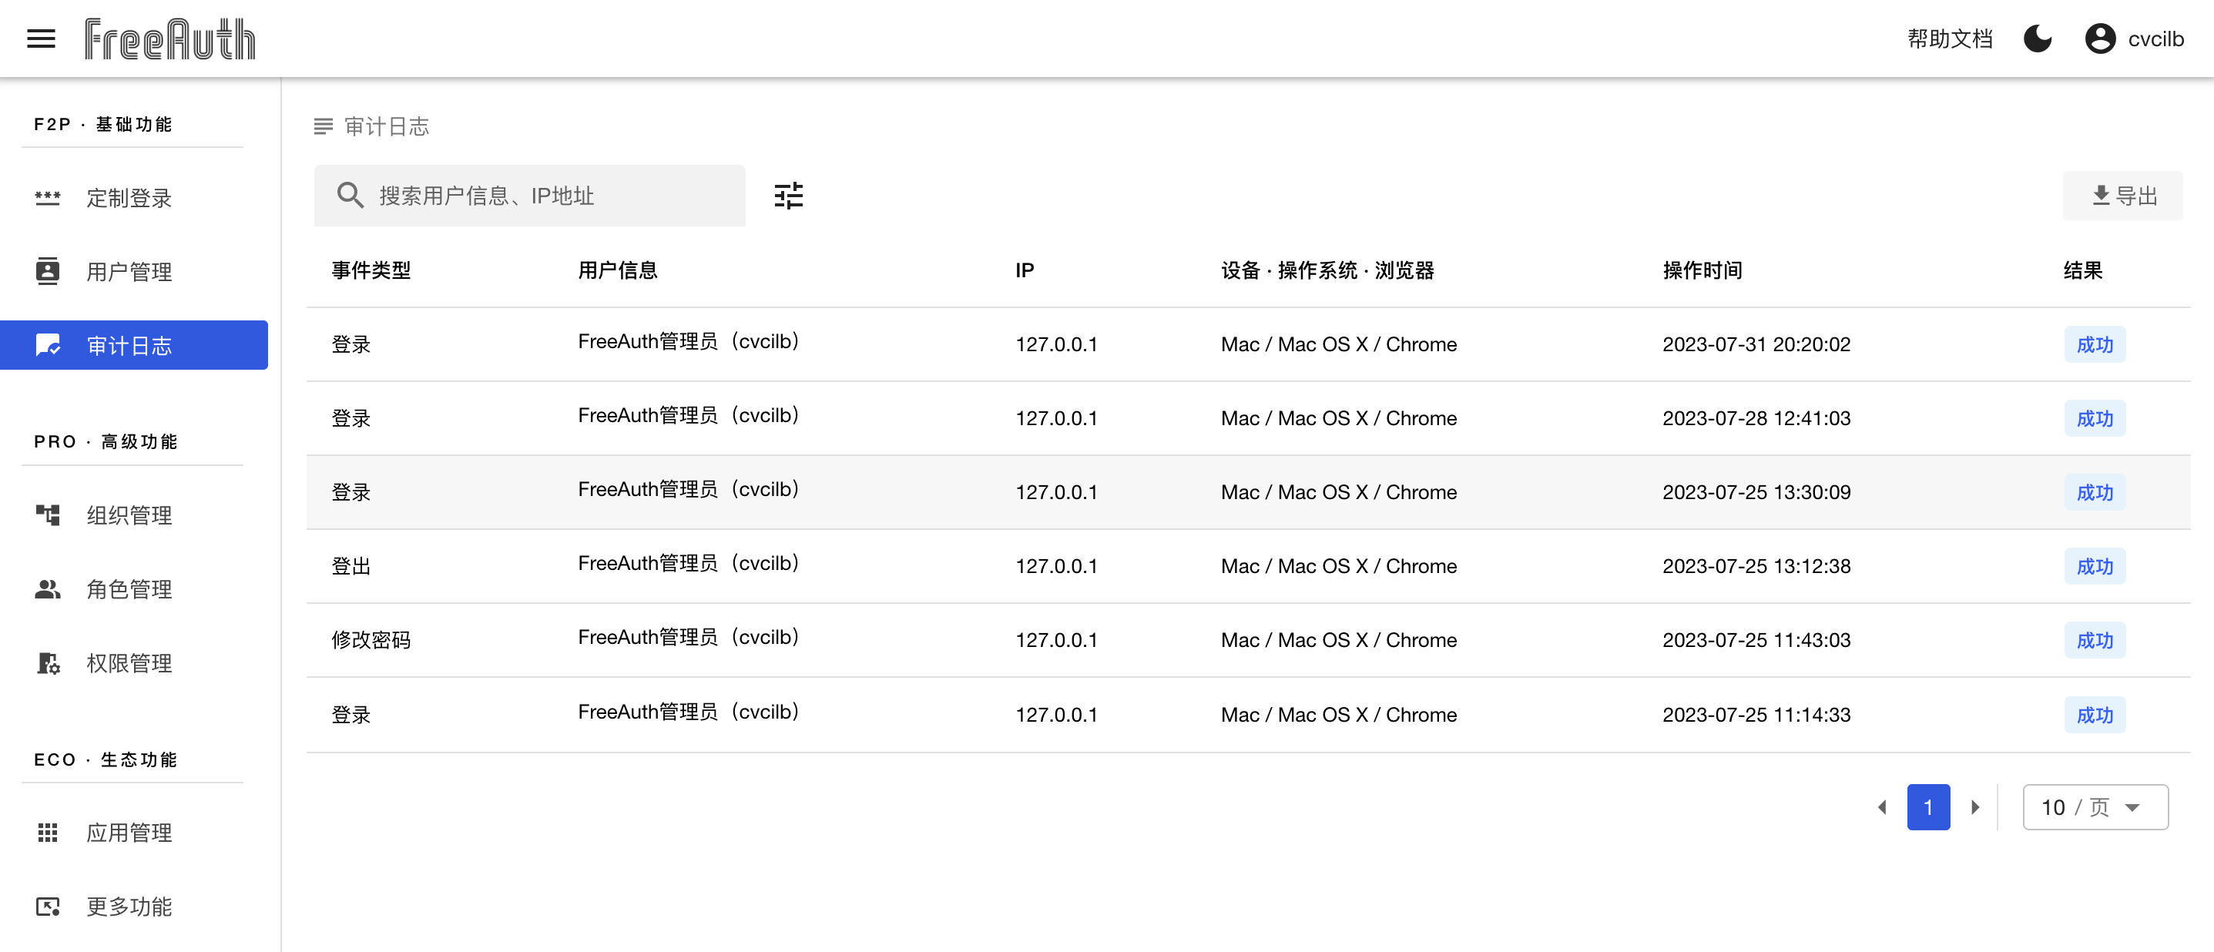Select the 定制登录 password-dots icon
The image size is (2214, 952).
coord(47,198)
